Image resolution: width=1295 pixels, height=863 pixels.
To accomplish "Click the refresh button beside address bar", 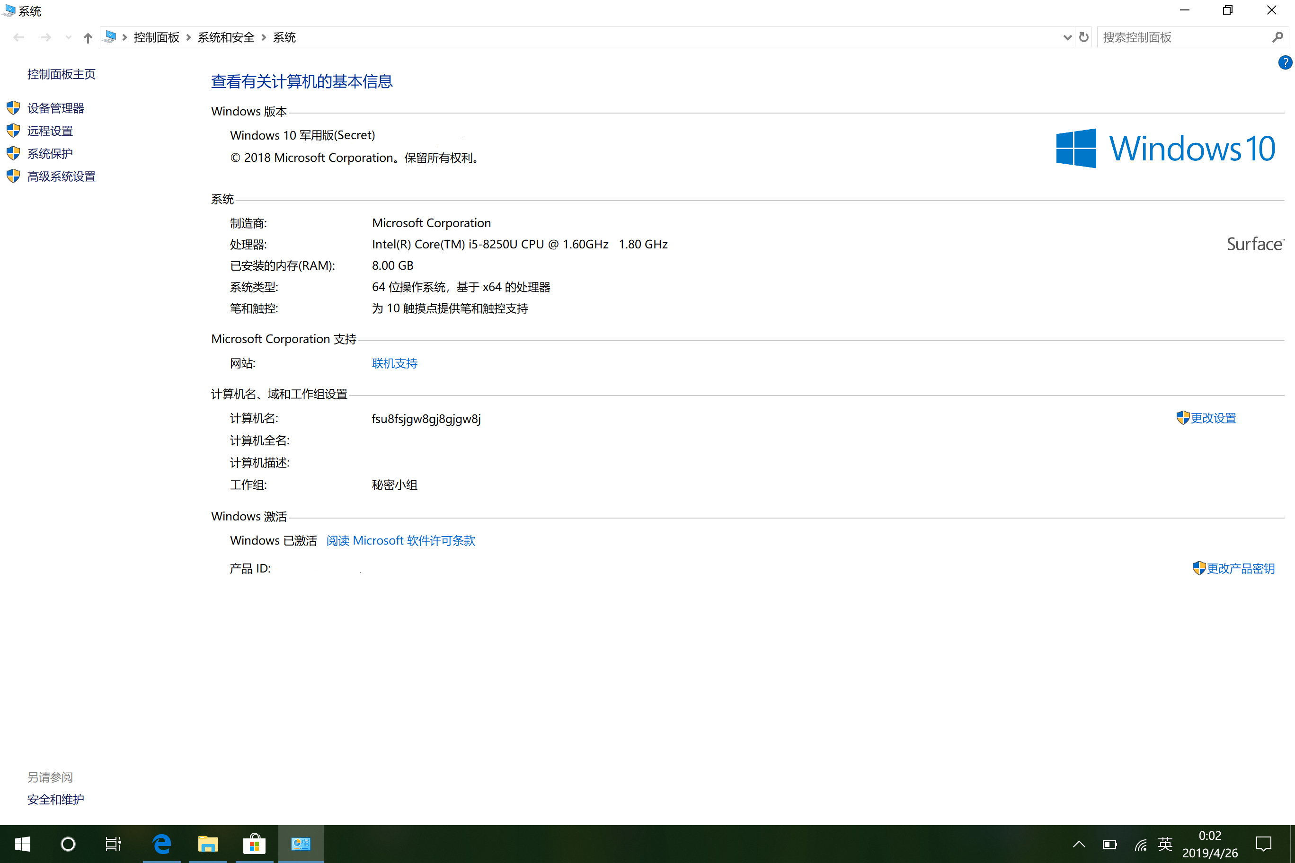I will (x=1083, y=37).
